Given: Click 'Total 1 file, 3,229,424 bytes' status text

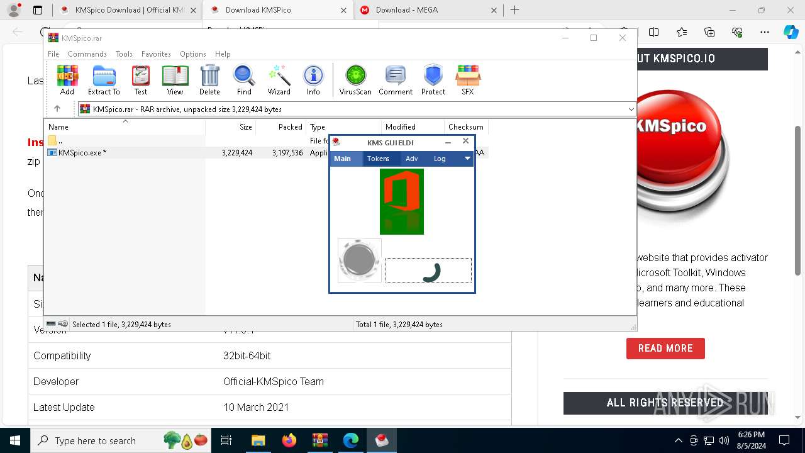Looking at the screenshot, I should click(x=399, y=325).
